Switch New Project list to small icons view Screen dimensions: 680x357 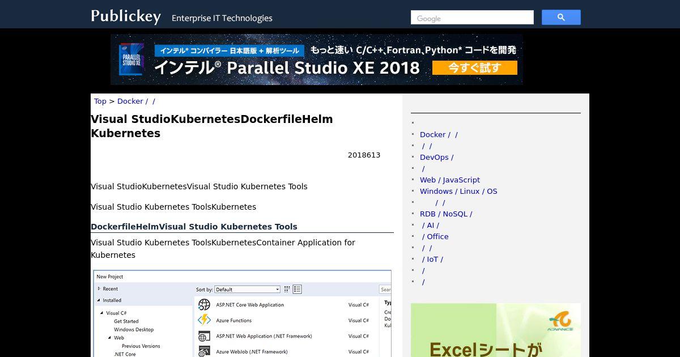[x=287, y=289]
